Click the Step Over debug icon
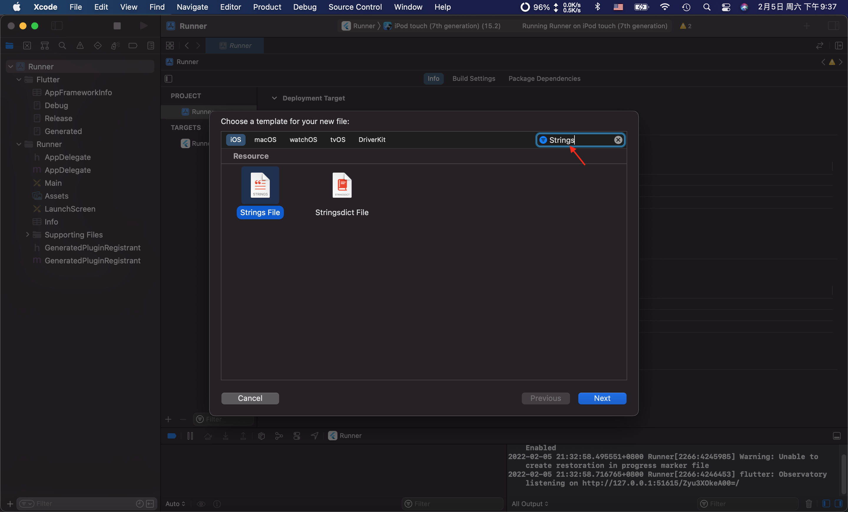848x512 pixels. click(208, 436)
